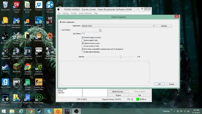Check the Enable alpha blending box
This screenshot has height=114, width=202.
[x=83, y=52]
